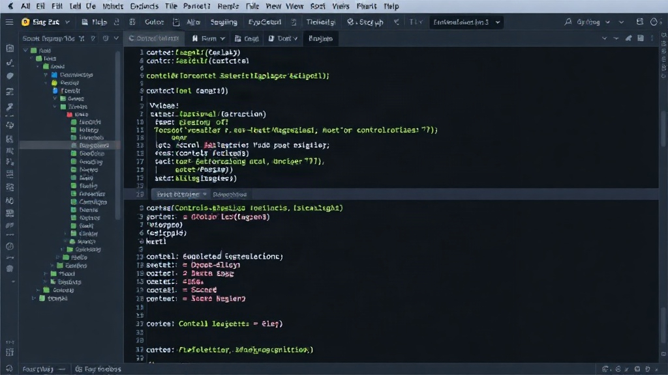Image resolution: width=668 pixels, height=375 pixels.
Task: Click the pin icon in the tab bar
Action: click(x=628, y=38)
